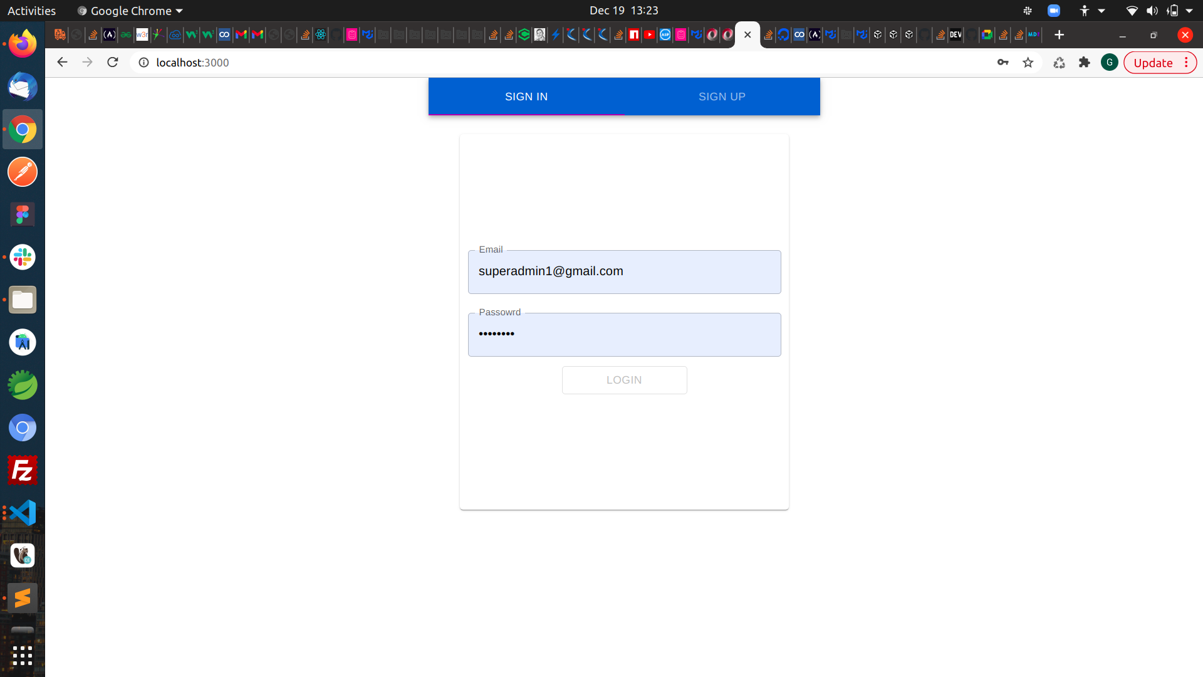Open Thunderbird mail from the dock
1203x677 pixels.
coord(23,87)
